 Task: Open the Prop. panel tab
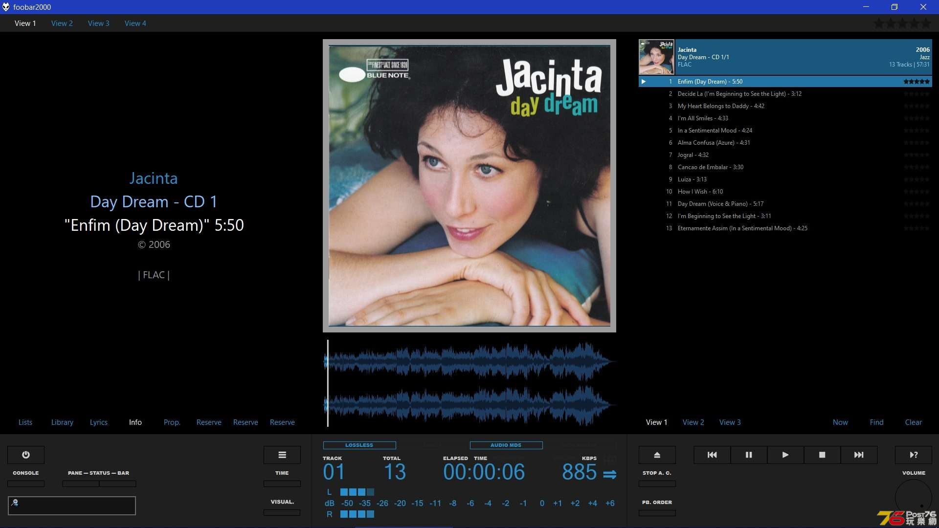click(x=172, y=422)
